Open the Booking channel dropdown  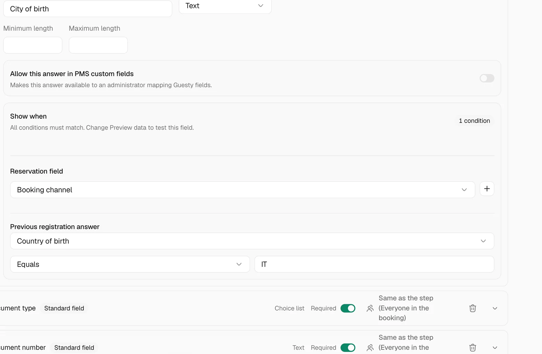point(243,190)
